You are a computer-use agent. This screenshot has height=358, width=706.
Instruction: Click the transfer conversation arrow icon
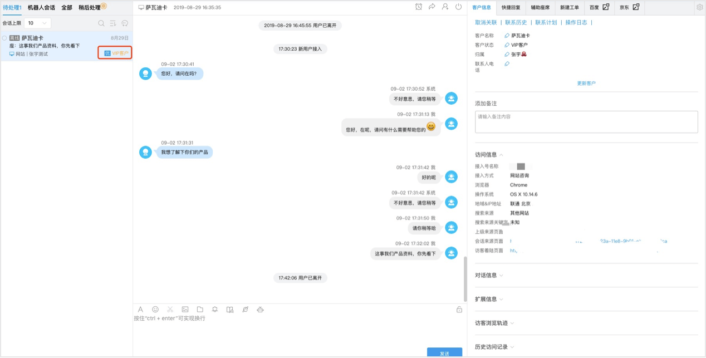pyautogui.click(x=432, y=7)
